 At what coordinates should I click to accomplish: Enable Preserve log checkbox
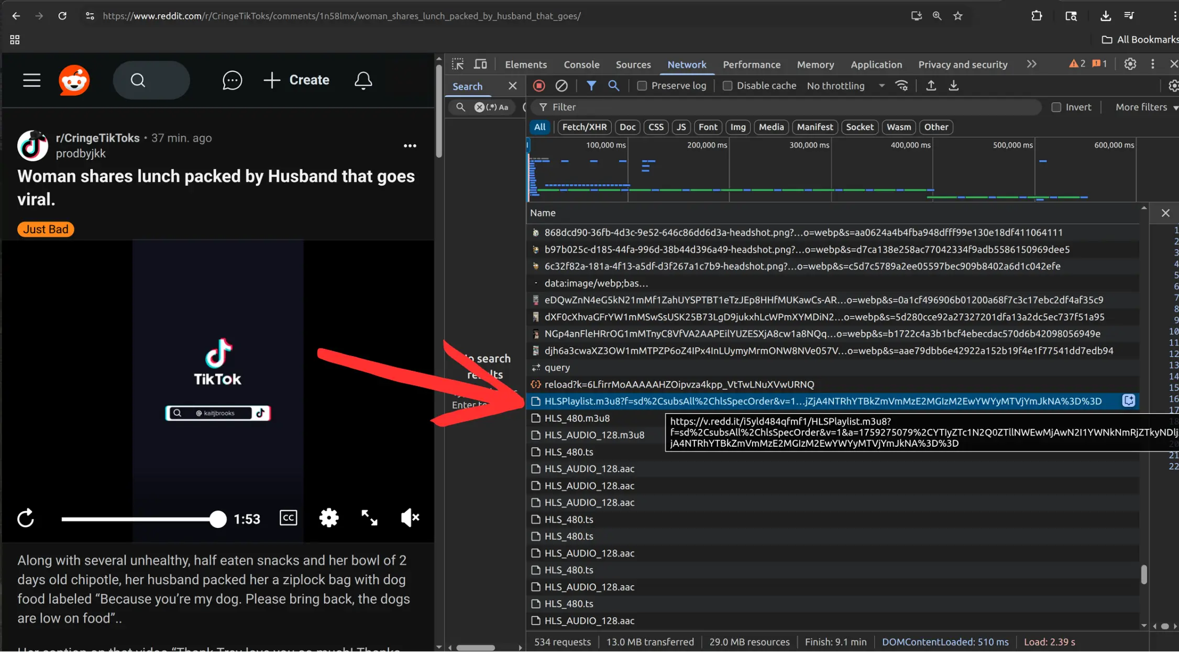642,86
